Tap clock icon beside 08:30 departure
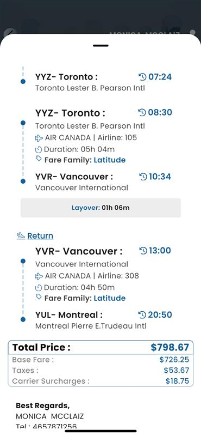Image resolution: width=201 pixels, height=436 pixels. 142,112
